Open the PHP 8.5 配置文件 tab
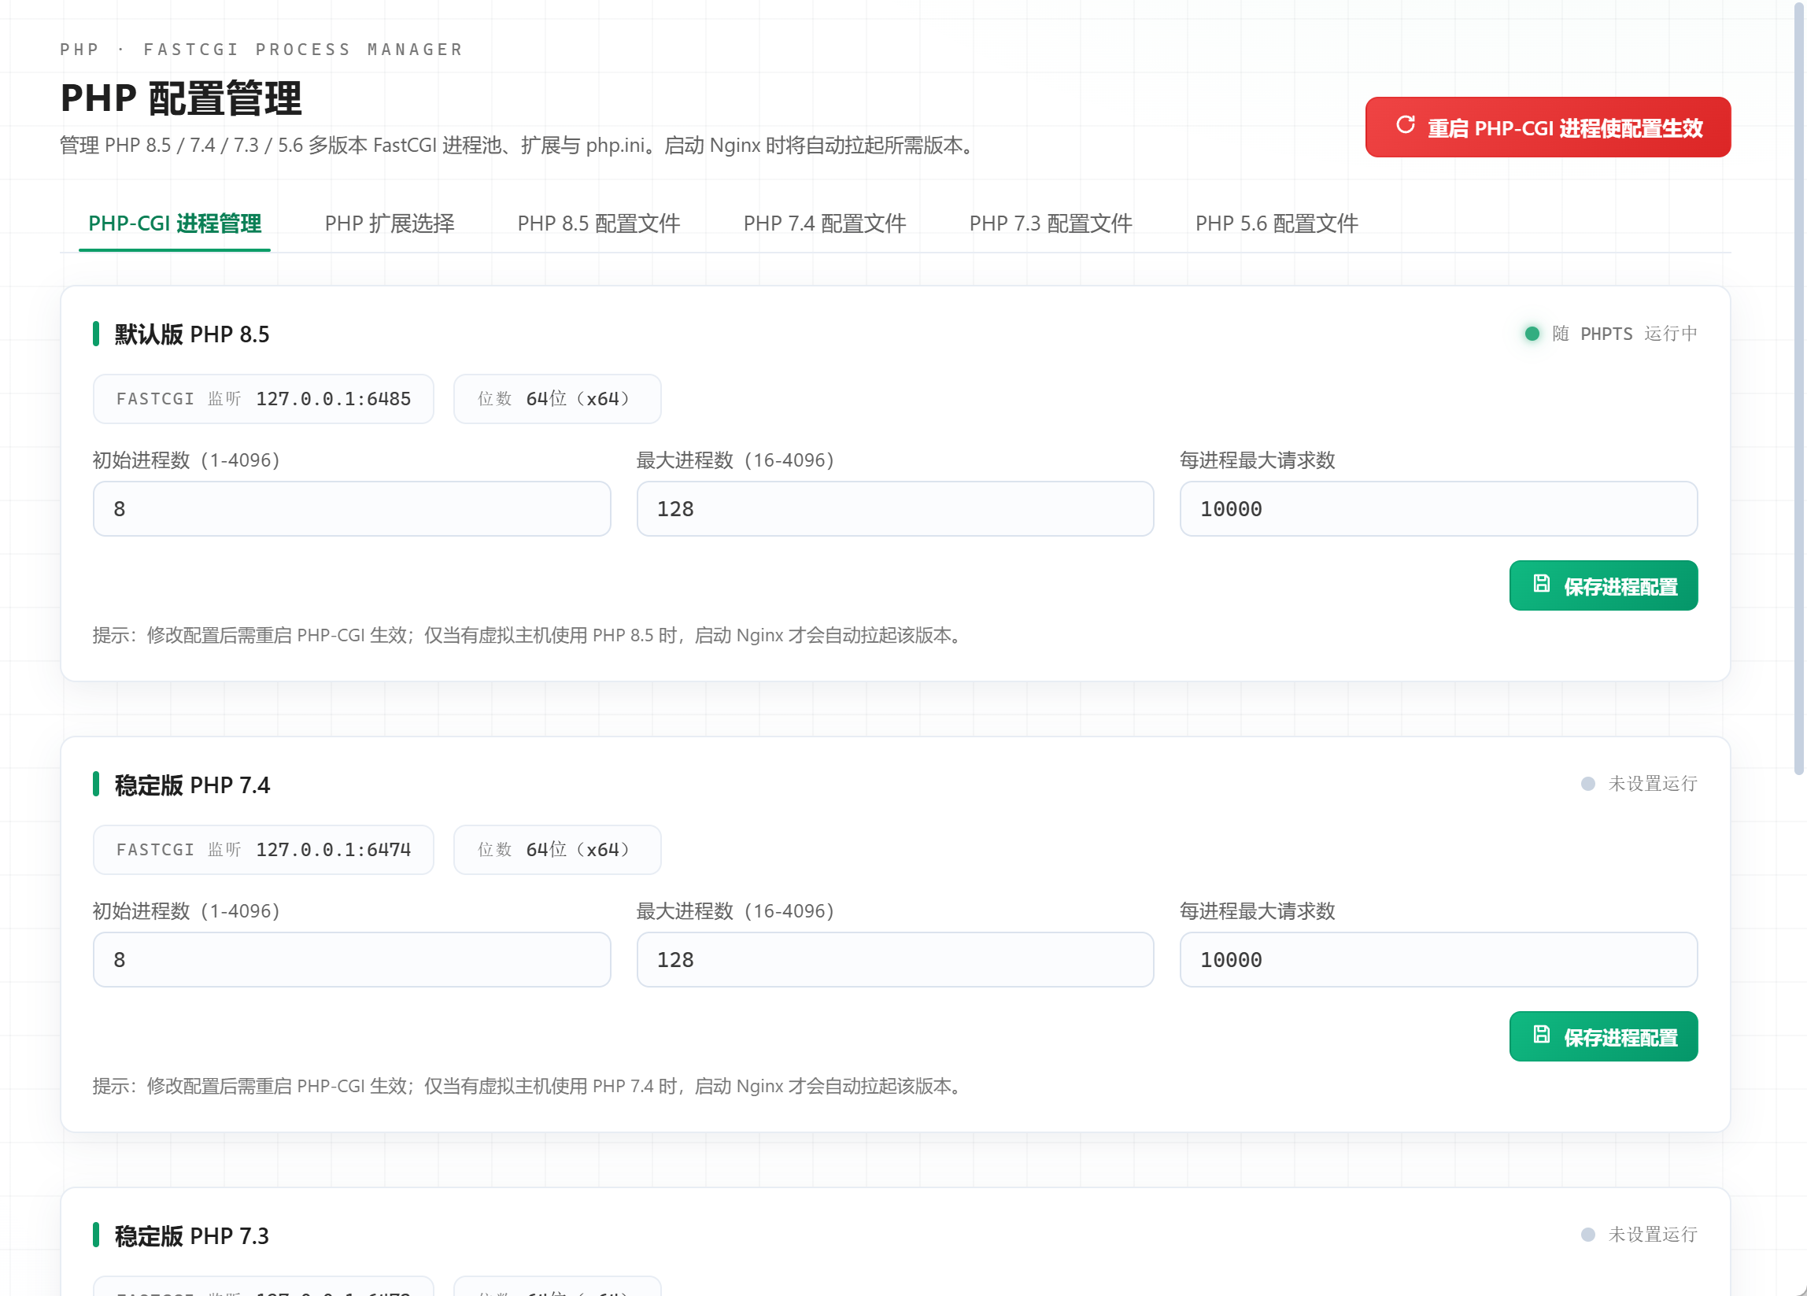Viewport: 1807px width, 1296px height. pos(598,223)
